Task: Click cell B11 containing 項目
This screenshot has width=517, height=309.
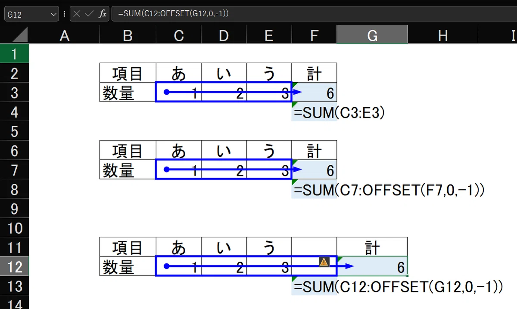Action: tap(128, 247)
